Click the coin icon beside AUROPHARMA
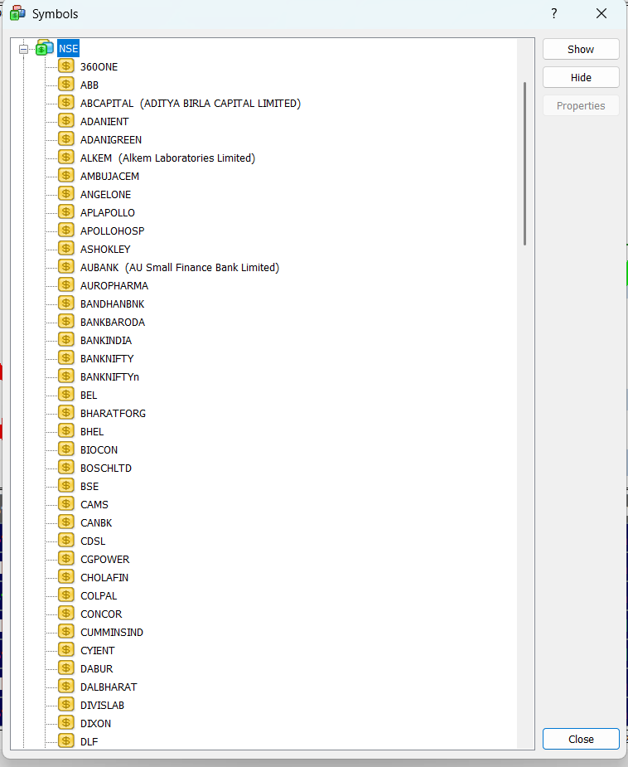The height and width of the screenshot is (767, 628). tap(66, 285)
